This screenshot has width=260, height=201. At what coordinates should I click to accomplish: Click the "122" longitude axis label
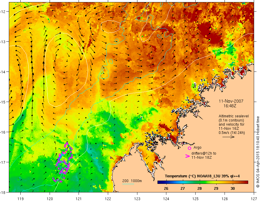[108, 199]
